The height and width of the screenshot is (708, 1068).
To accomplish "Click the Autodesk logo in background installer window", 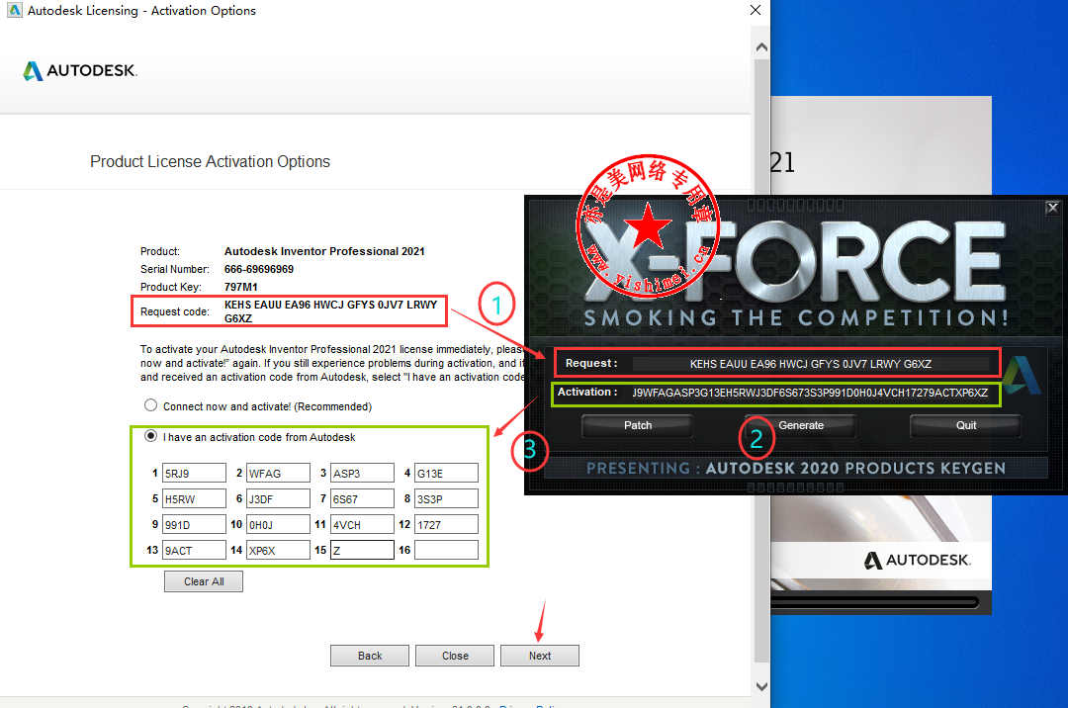I will click(x=917, y=561).
